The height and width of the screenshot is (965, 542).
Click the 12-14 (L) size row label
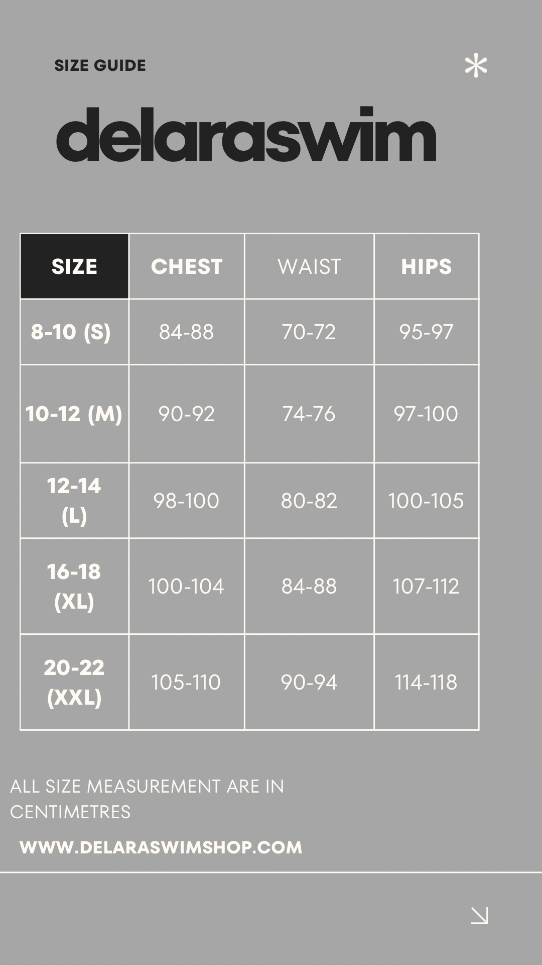74,501
